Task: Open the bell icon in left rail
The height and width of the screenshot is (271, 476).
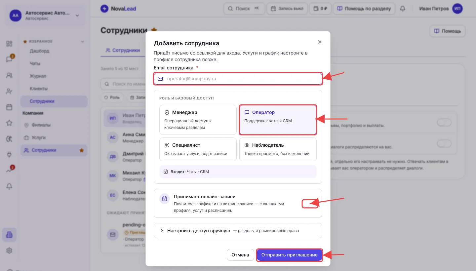Action: coord(9,186)
